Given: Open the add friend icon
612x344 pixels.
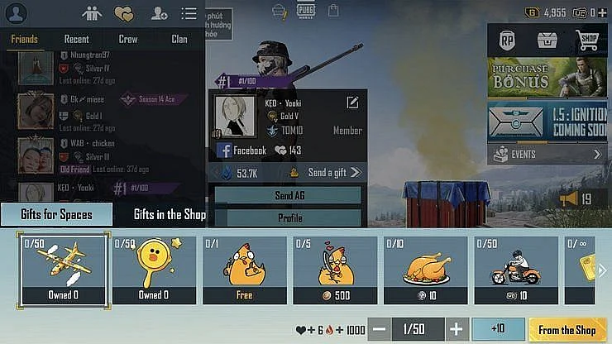Looking at the screenshot, I should [x=159, y=14].
